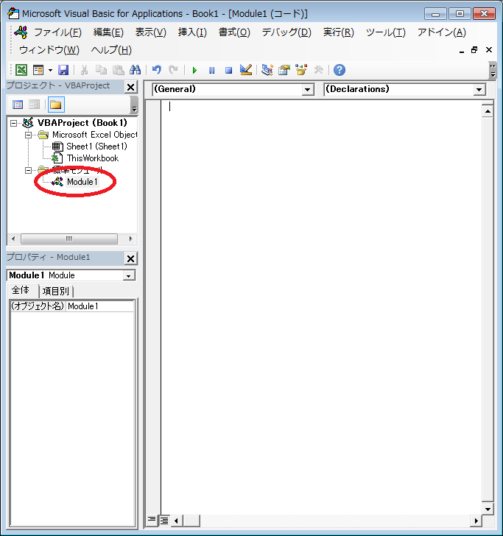Click the code window scroll right arrow
This screenshot has width=503, height=536.
point(476,521)
